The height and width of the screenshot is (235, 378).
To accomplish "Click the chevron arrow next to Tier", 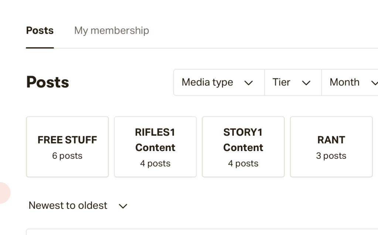I will 306,83.
